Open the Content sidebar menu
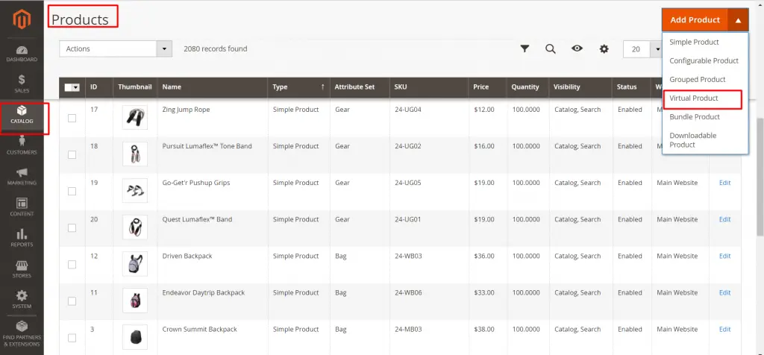 pos(22,207)
